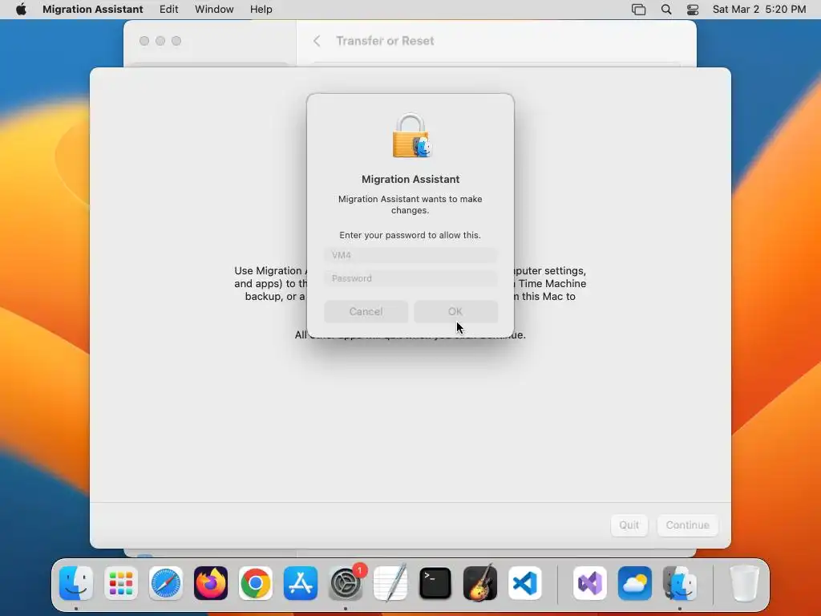Click Continue in Migration Assistant window
Viewport: 821px width, 616px height.
click(687, 525)
